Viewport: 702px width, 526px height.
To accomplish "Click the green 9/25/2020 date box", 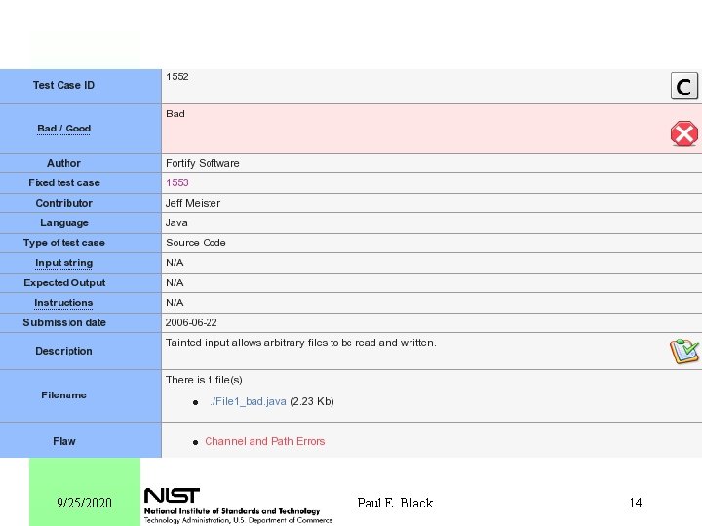I will (85, 492).
